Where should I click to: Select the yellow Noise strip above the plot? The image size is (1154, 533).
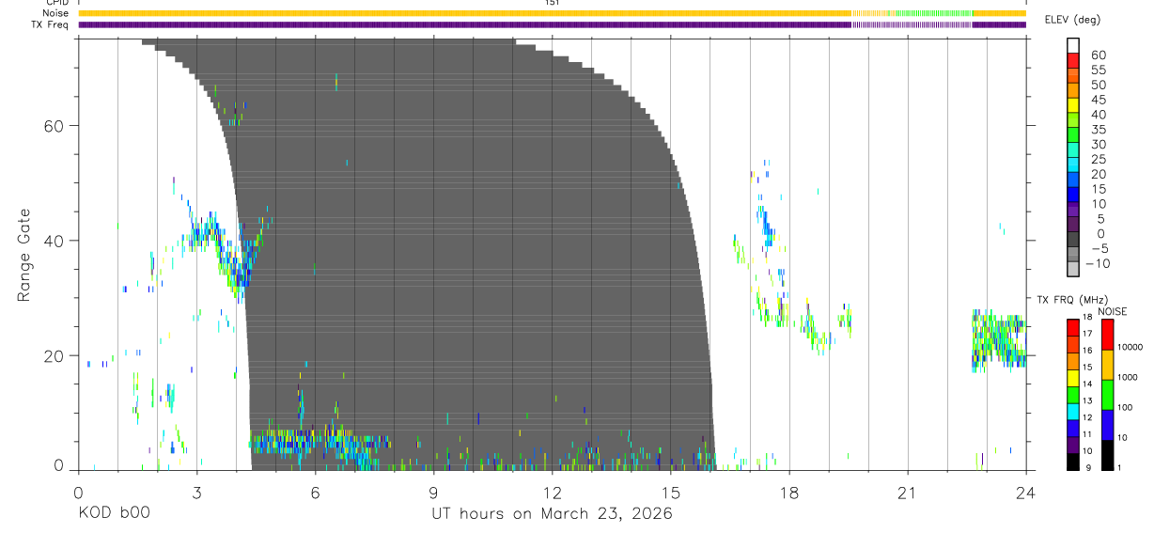pyautogui.click(x=552, y=13)
